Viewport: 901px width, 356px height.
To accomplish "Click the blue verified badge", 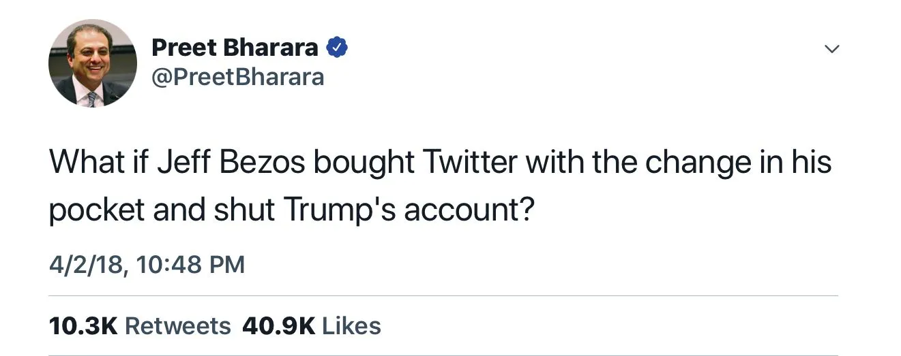I will coord(338,48).
